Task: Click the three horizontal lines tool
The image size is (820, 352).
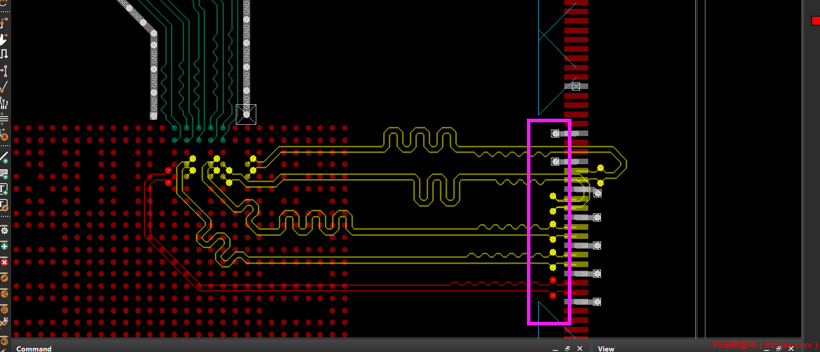Action: click(x=4, y=119)
